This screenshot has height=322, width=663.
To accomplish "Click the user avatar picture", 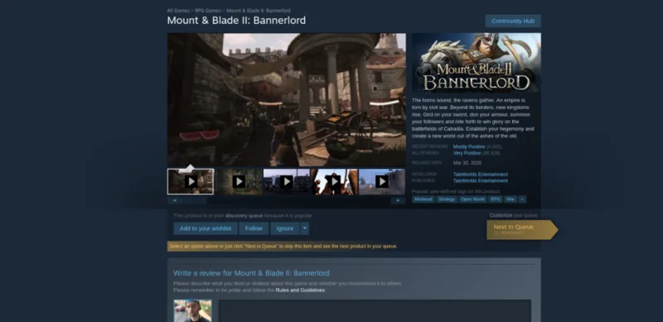I will (192, 311).
